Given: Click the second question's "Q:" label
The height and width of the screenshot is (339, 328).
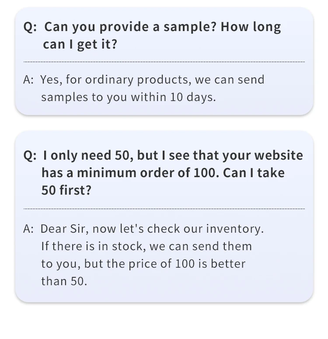Looking at the screenshot, I should click(30, 156).
